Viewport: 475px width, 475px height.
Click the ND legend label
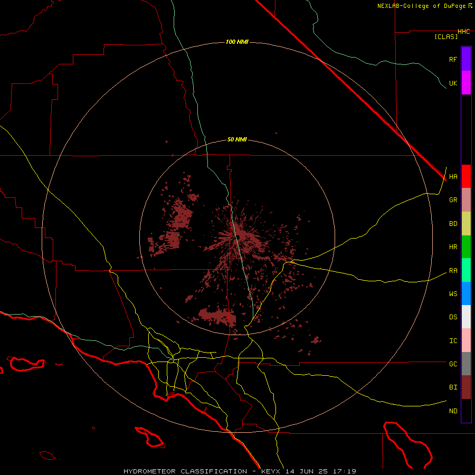pos(453,411)
